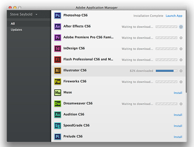Cancel the Dreamweaver CS6 download
The height and width of the screenshot is (147, 194).
[181, 104]
